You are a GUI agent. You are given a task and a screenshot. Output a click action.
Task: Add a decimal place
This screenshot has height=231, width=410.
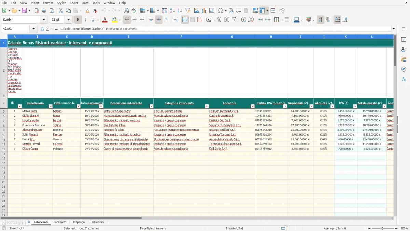pos(243,20)
